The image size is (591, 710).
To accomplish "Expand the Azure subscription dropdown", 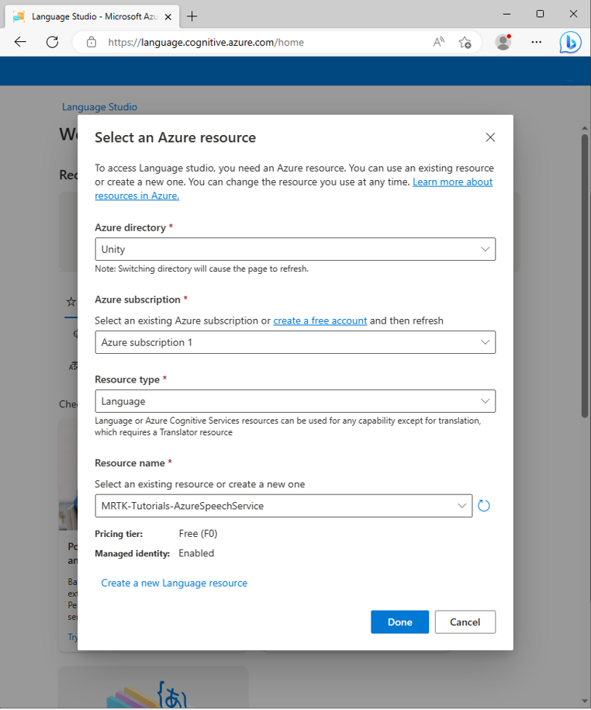I will click(x=295, y=342).
